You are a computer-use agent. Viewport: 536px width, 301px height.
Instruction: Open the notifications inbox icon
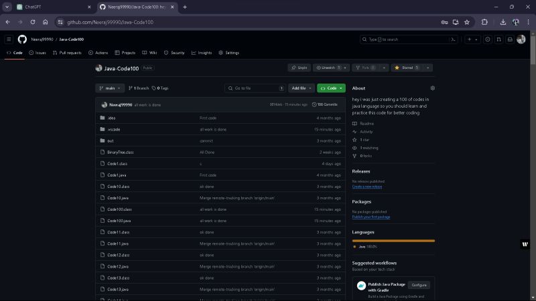[510, 39]
